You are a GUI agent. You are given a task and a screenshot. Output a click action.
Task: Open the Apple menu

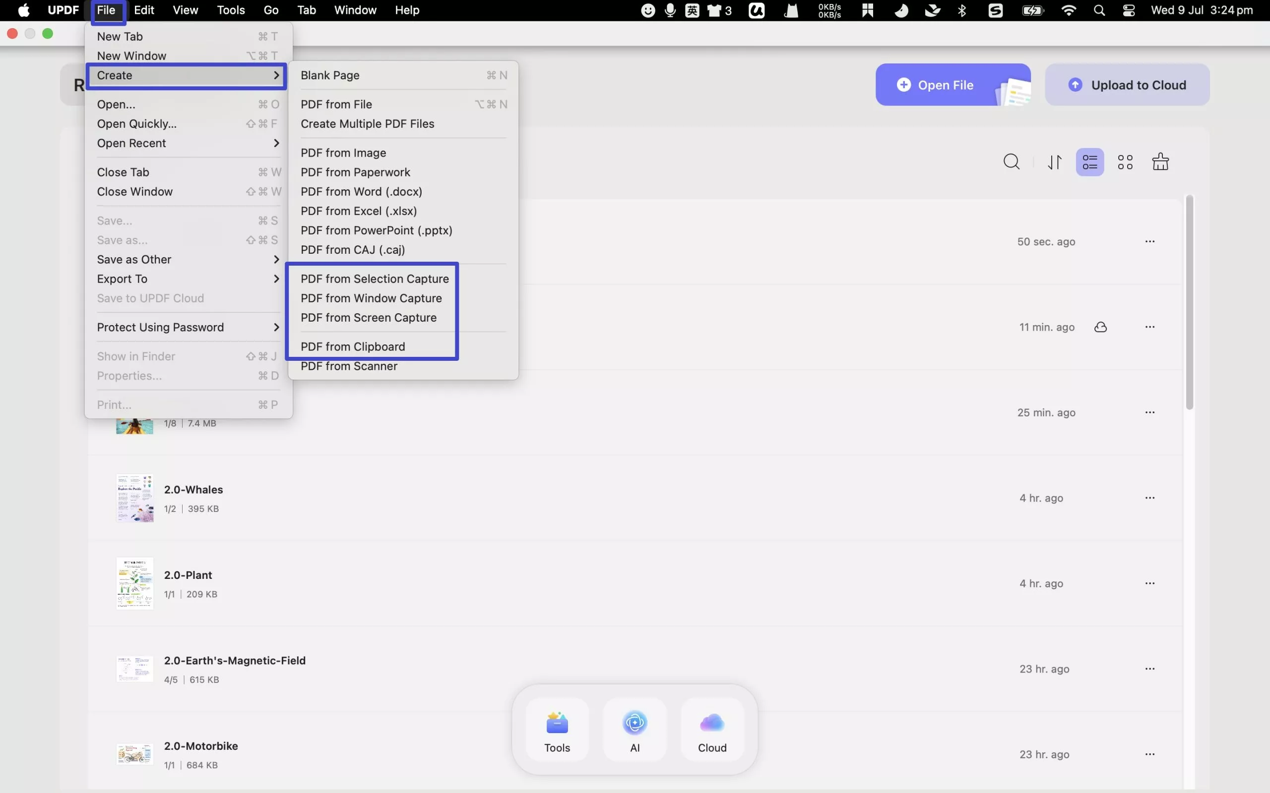click(24, 10)
